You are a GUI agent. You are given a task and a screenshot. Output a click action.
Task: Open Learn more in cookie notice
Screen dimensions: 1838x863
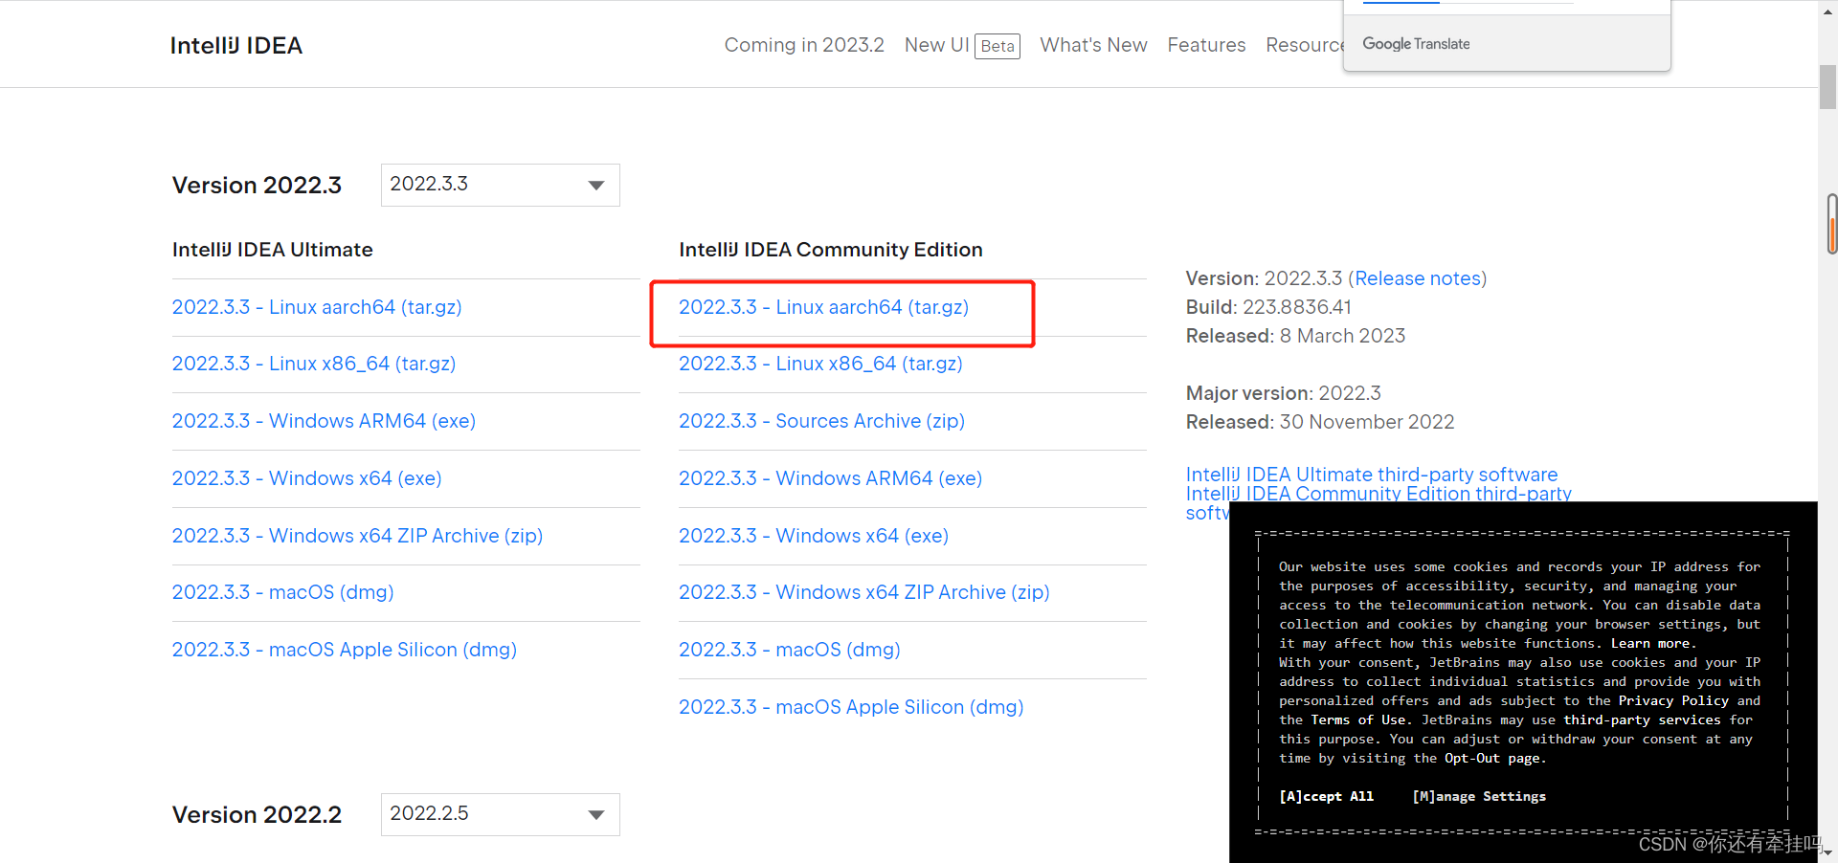point(1651,643)
